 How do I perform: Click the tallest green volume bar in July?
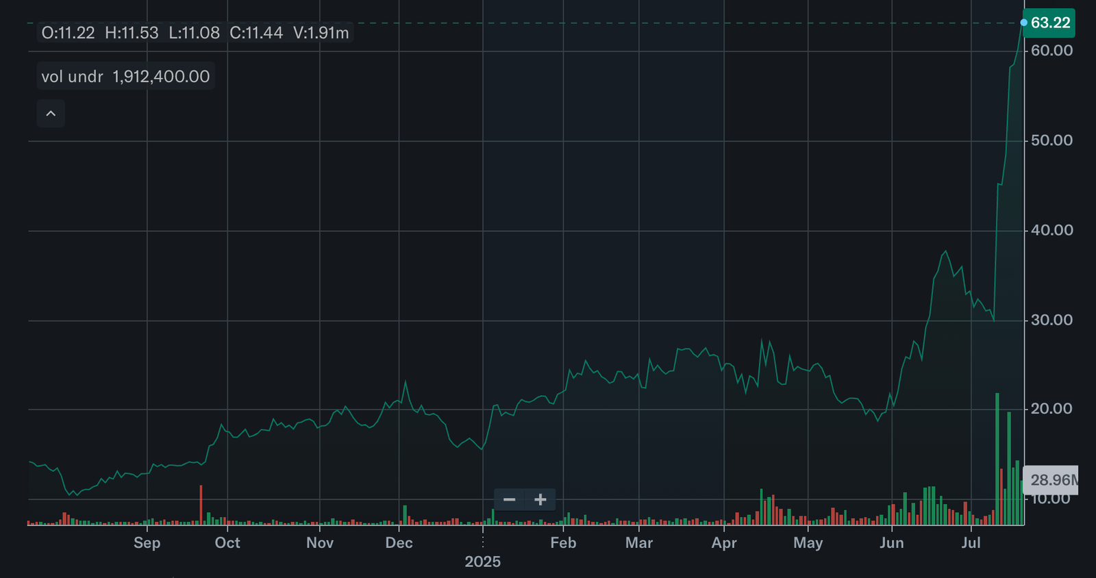(x=997, y=459)
